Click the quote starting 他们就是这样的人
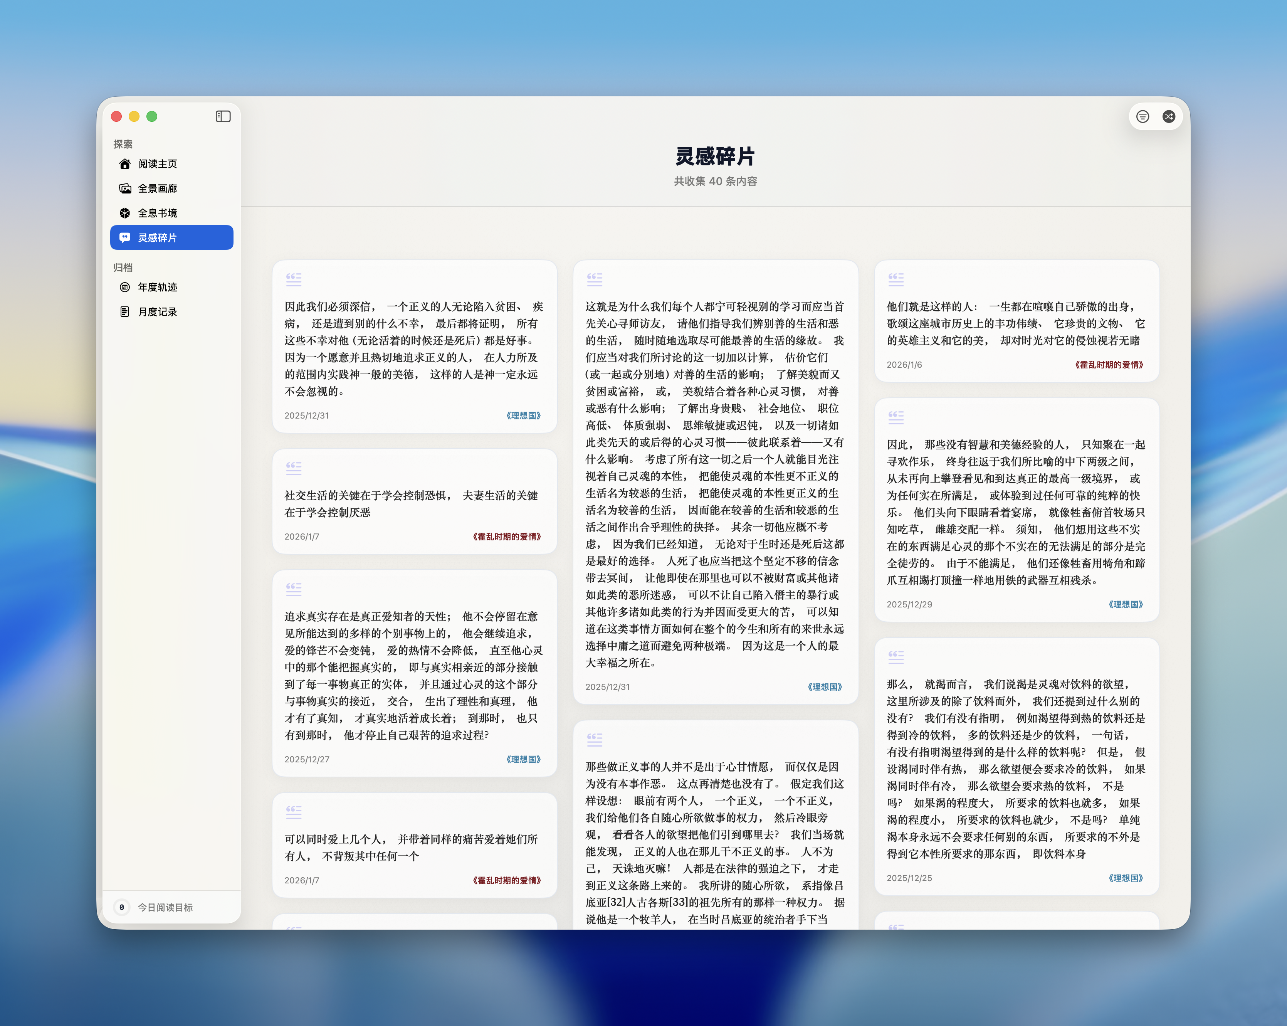The image size is (1287, 1026). tap(1016, 323)
